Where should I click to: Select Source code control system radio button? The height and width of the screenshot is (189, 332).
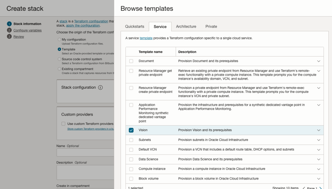59,59
